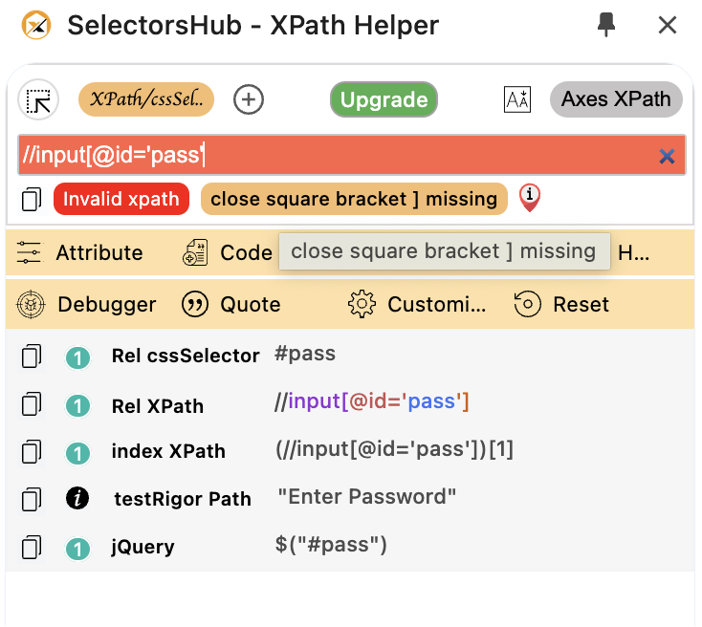Open Axes XPath mode

[616, 99]
